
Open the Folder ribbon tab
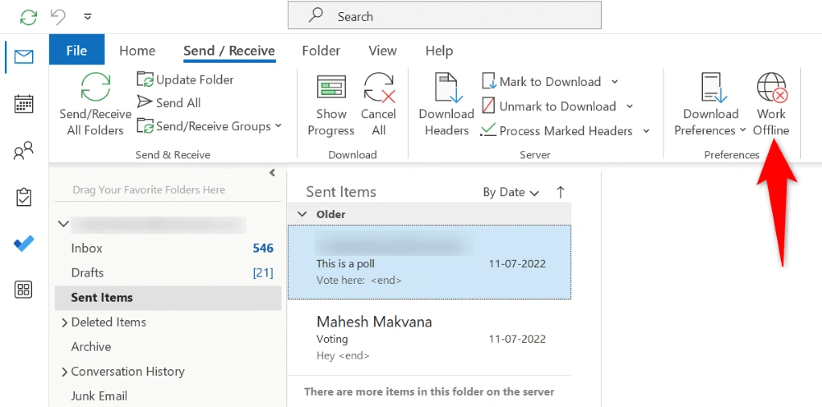[x=321, y=51]
